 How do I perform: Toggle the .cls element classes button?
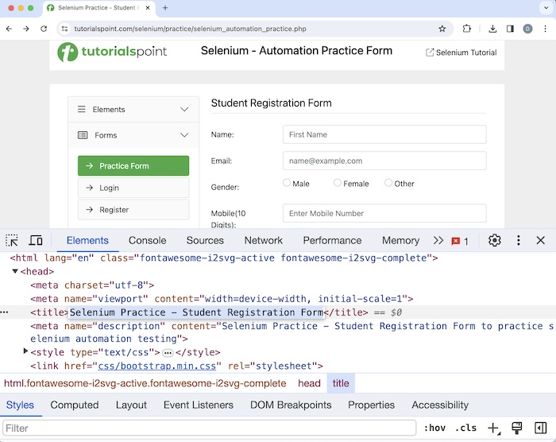coord(466,428)
